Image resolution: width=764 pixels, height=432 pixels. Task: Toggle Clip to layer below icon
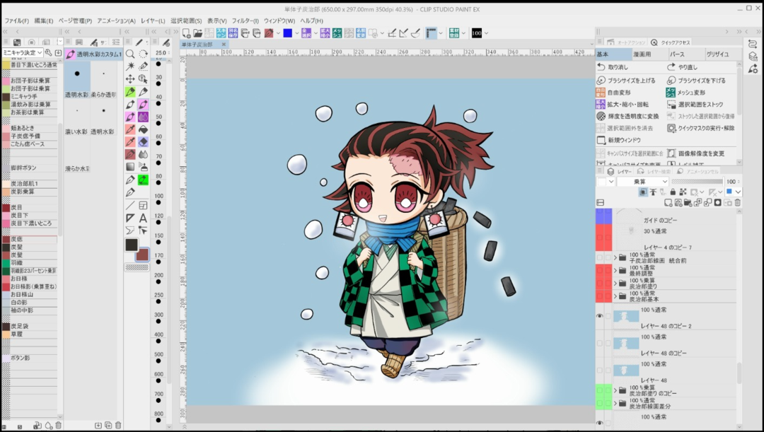[x=643, y=192]
